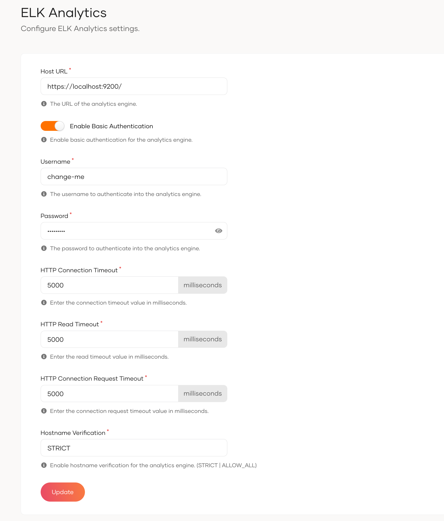Click info icon beside read timeout hint

coord(44,357)
